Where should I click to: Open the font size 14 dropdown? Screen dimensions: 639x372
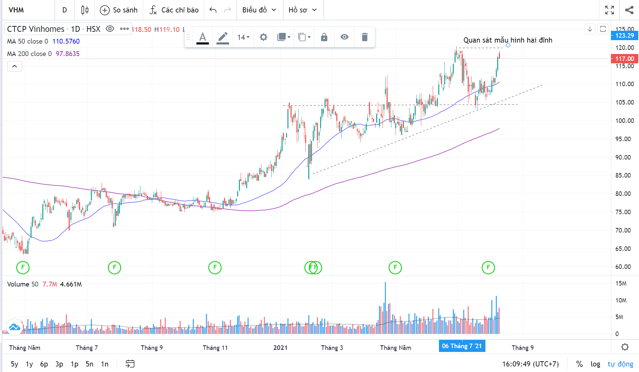pos(243,37)
